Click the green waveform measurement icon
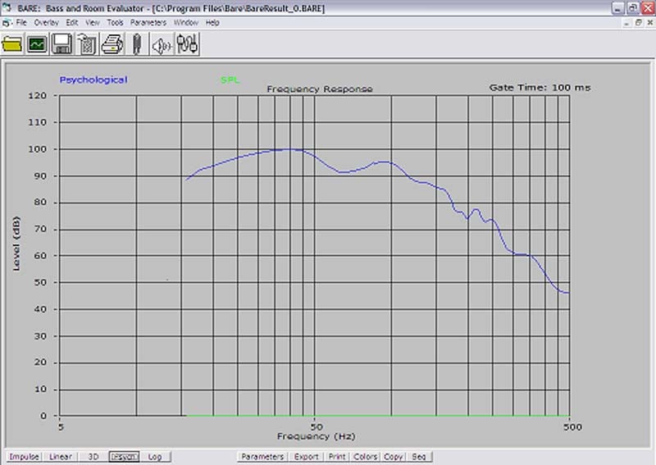 (x=37, y=44)
